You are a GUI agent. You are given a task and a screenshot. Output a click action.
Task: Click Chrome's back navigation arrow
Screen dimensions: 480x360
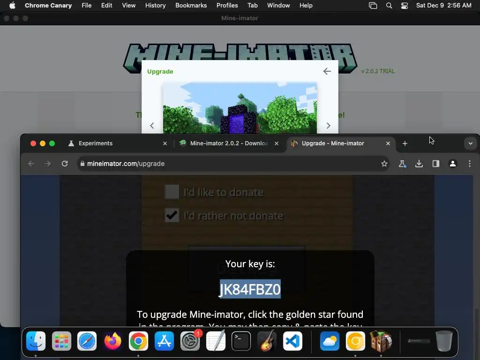click(x=31, y=164)
